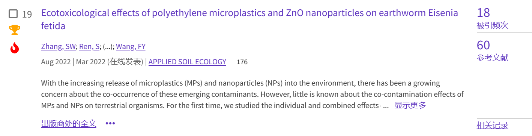Open 出版商处的全文 publisher full text
Viewport: 532px width, 136px height.
click(69, 124)
